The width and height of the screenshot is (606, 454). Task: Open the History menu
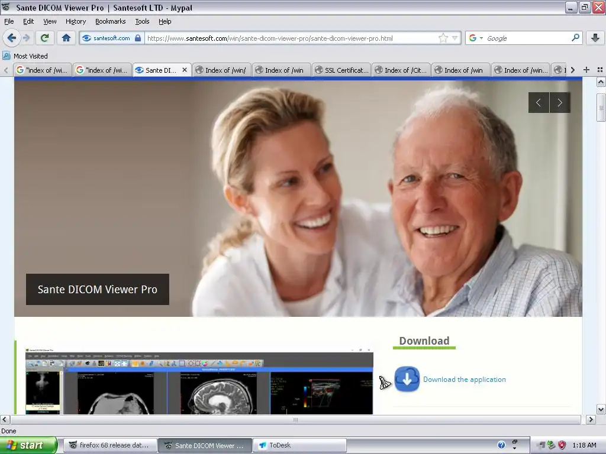point(75,21)
